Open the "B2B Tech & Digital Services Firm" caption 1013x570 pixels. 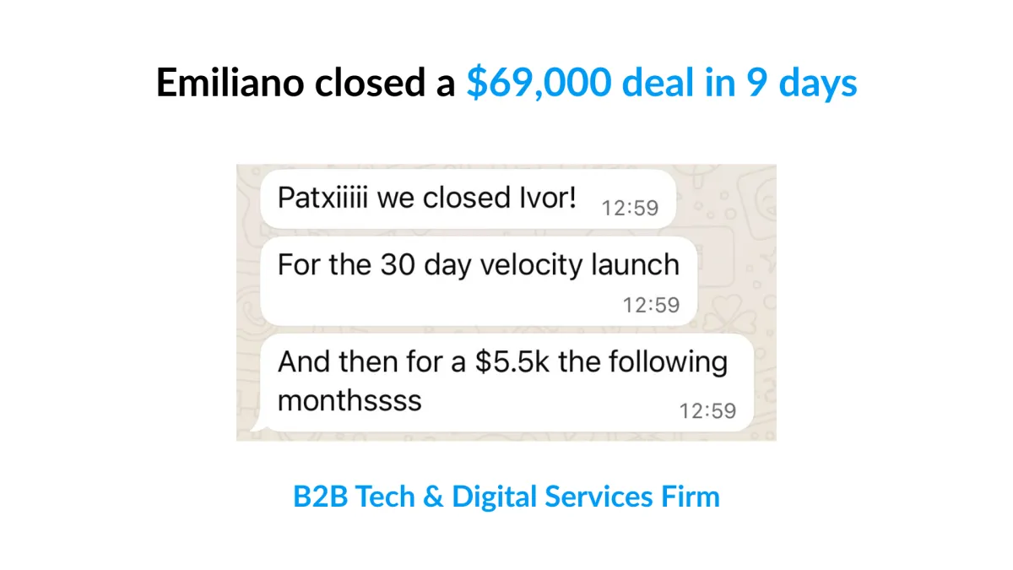point(506,496)
